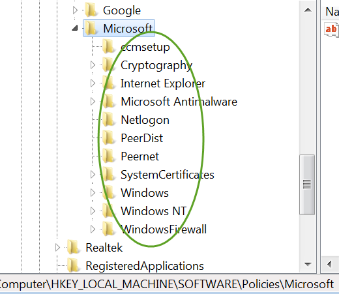Viewport: 339px width, 294px height.
Task: Expand the Internet Explorer key
Action: (93, 83)
